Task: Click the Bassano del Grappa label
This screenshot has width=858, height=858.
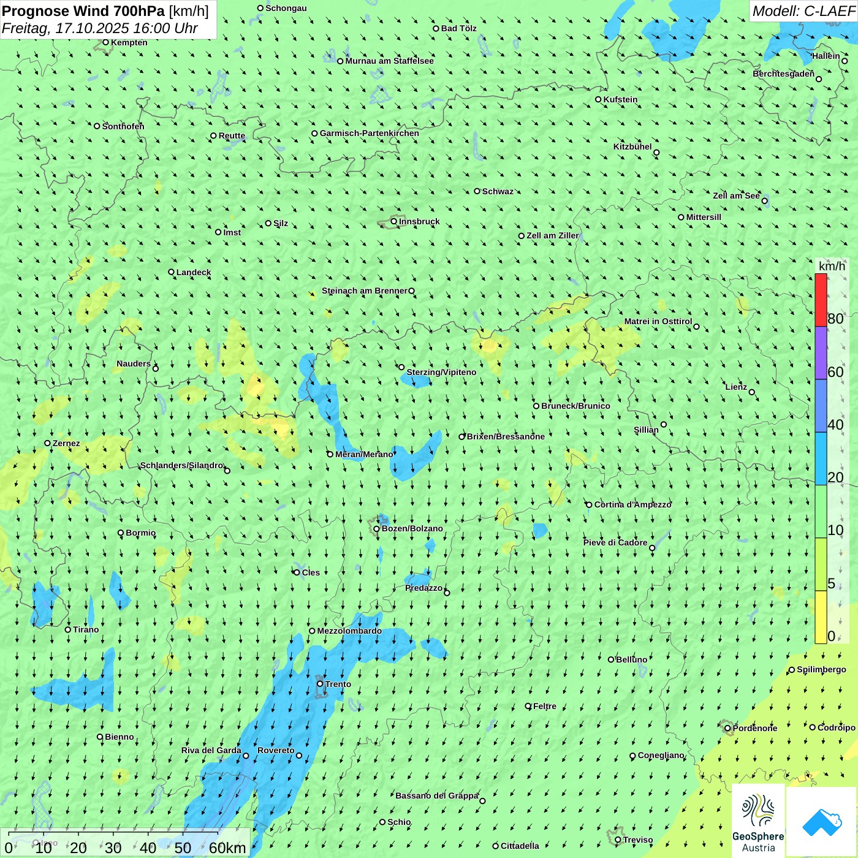Action: [x=437, y=795]
